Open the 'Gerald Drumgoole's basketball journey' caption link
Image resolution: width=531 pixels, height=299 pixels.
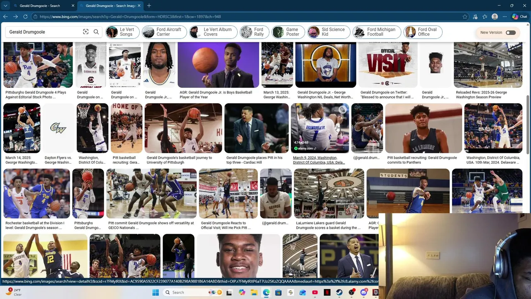[x=179, y=160]
